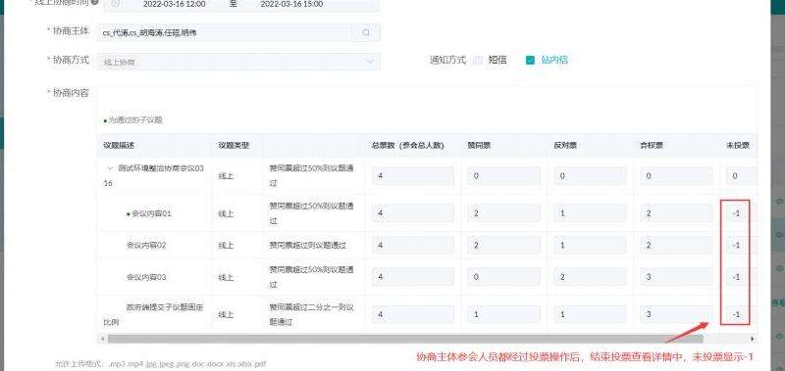This screenshot has height=371, width=785.
Task: Open the 协商方式 dropdown arrow
Action: point(371,62)
